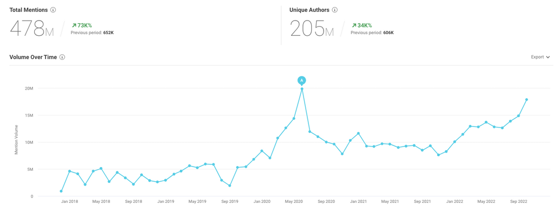The height and width of the screenshot is (217, 556).
Task: Click the 'Previous period: 606K' text
Action: pyautogui.click(x=372, y=33)
